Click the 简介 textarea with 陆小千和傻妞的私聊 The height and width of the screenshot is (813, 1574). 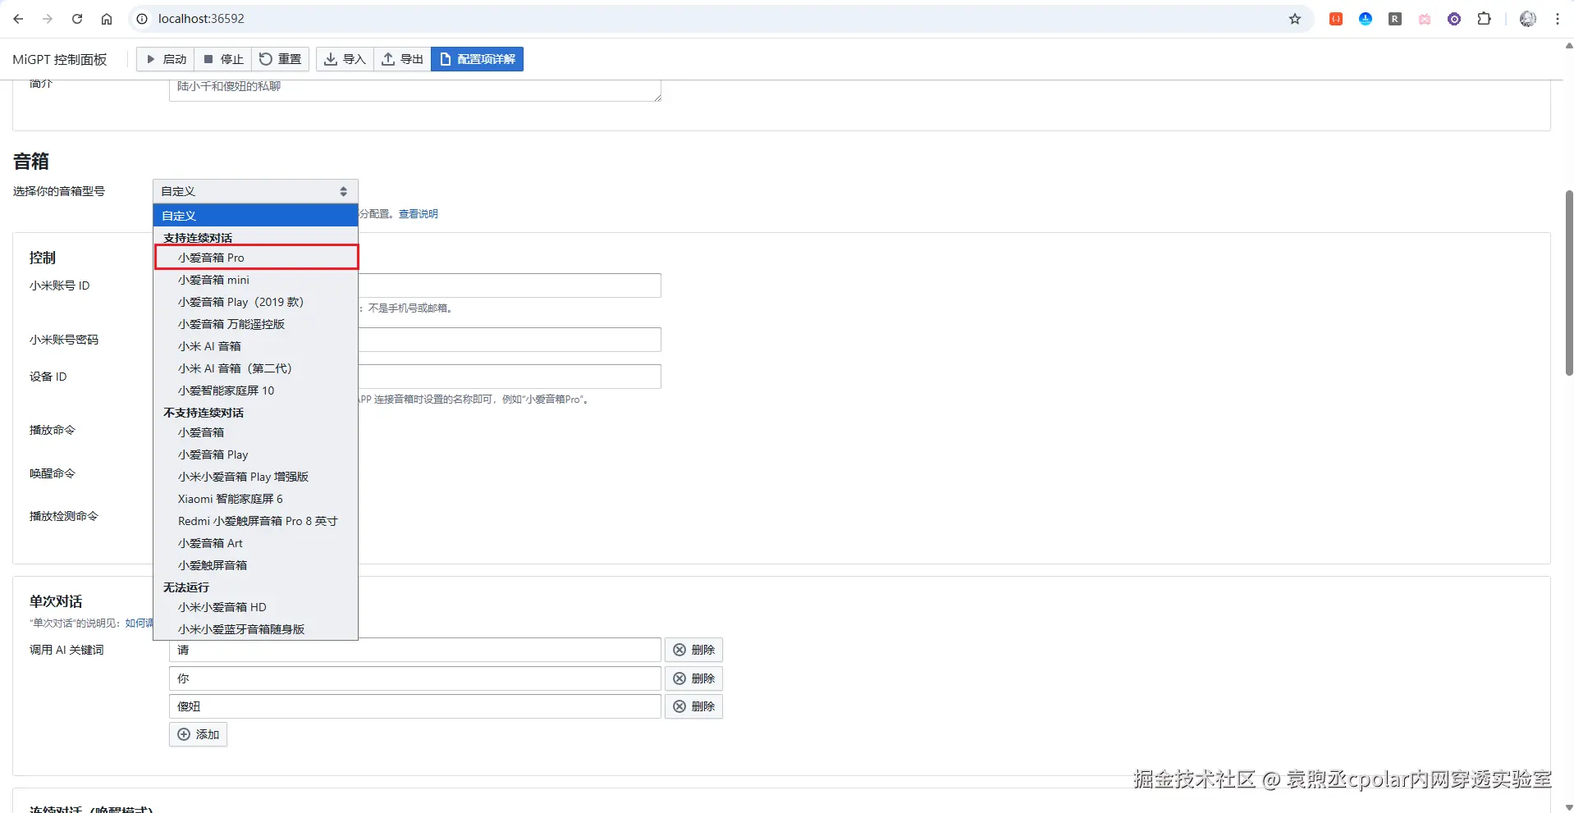(x=415, y=90)
